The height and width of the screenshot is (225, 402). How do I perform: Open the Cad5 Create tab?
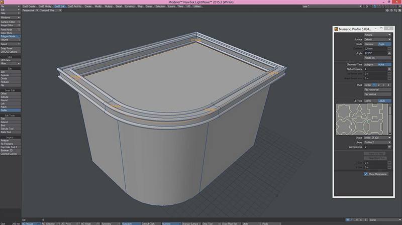click(29, 6)
